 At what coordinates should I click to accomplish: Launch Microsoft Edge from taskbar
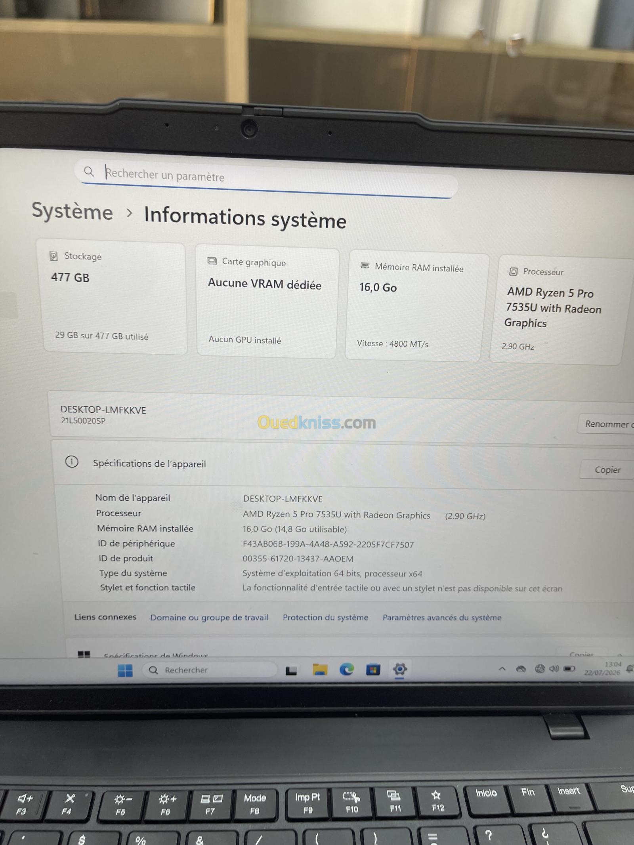point(347,669)
